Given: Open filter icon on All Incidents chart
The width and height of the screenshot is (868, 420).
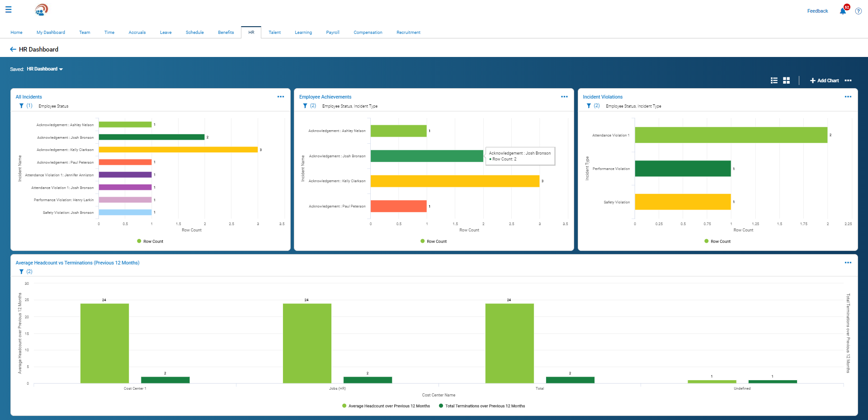Looking at the screenshot, I should pyautogui.click(x=21, y=106).
